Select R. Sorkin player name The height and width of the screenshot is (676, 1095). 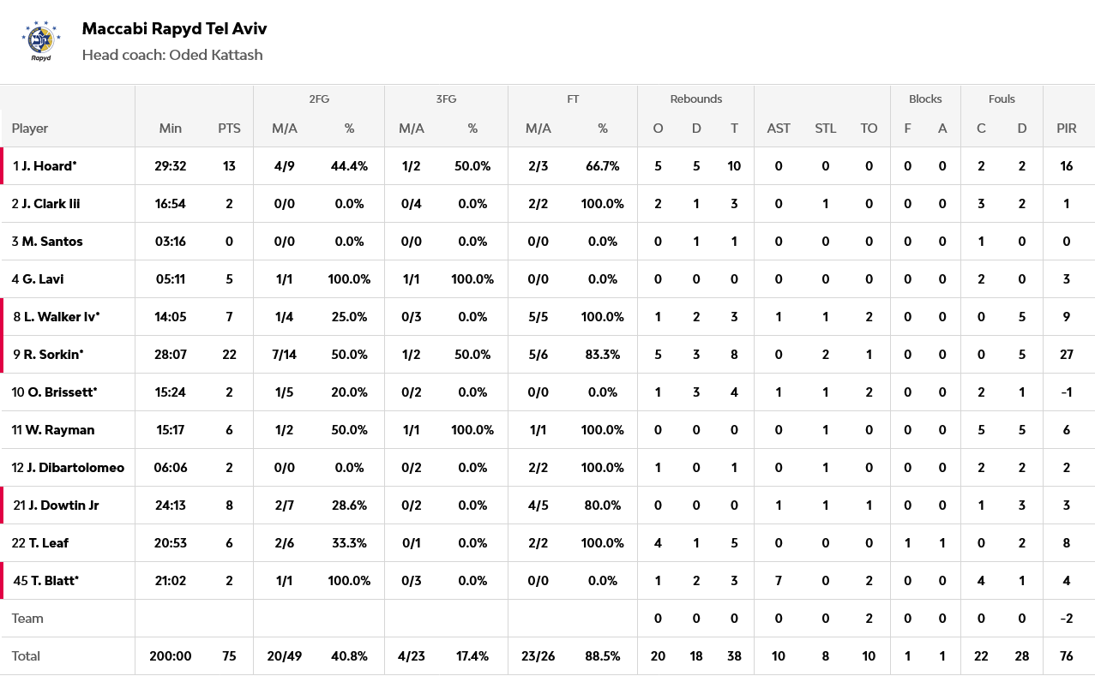point(53,355)
